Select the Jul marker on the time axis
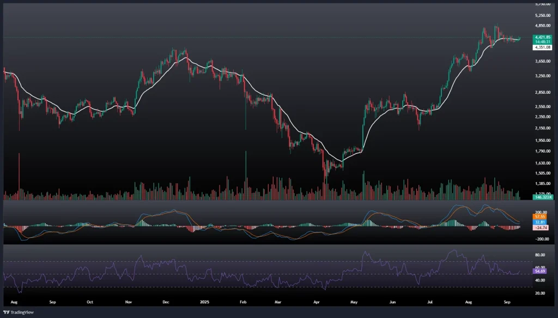 tap(430, 301)
